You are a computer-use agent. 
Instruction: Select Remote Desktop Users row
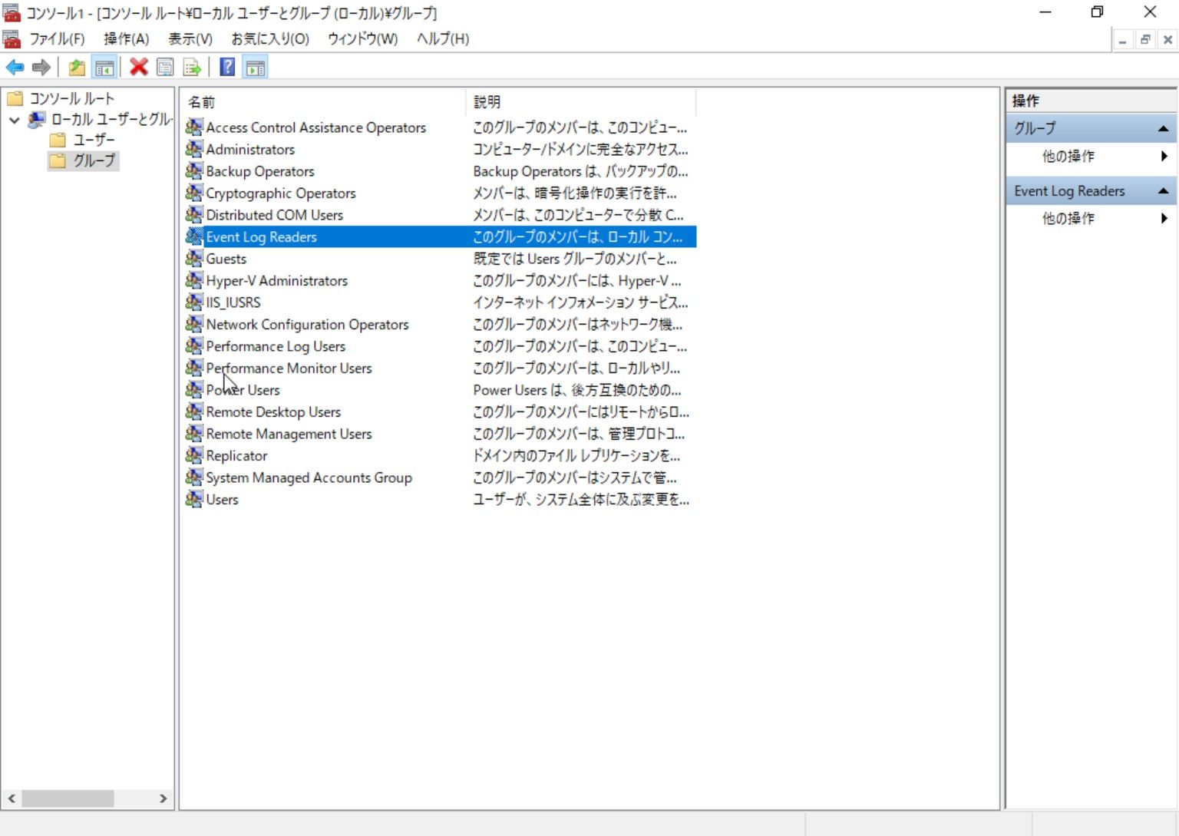point(440,411)
